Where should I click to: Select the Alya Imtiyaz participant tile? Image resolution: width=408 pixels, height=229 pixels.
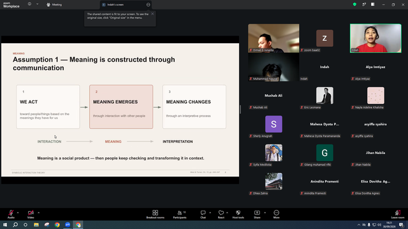(375, 67)
